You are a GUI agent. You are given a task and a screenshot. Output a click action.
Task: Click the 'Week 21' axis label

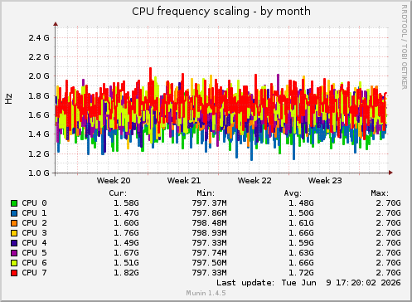pos(184,181)
